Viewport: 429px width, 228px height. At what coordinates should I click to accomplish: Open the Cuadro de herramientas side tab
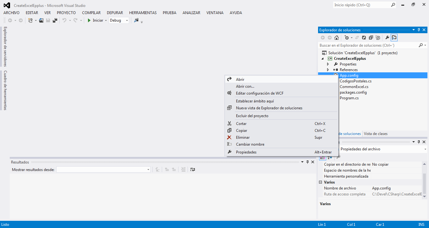coord(5,90)
